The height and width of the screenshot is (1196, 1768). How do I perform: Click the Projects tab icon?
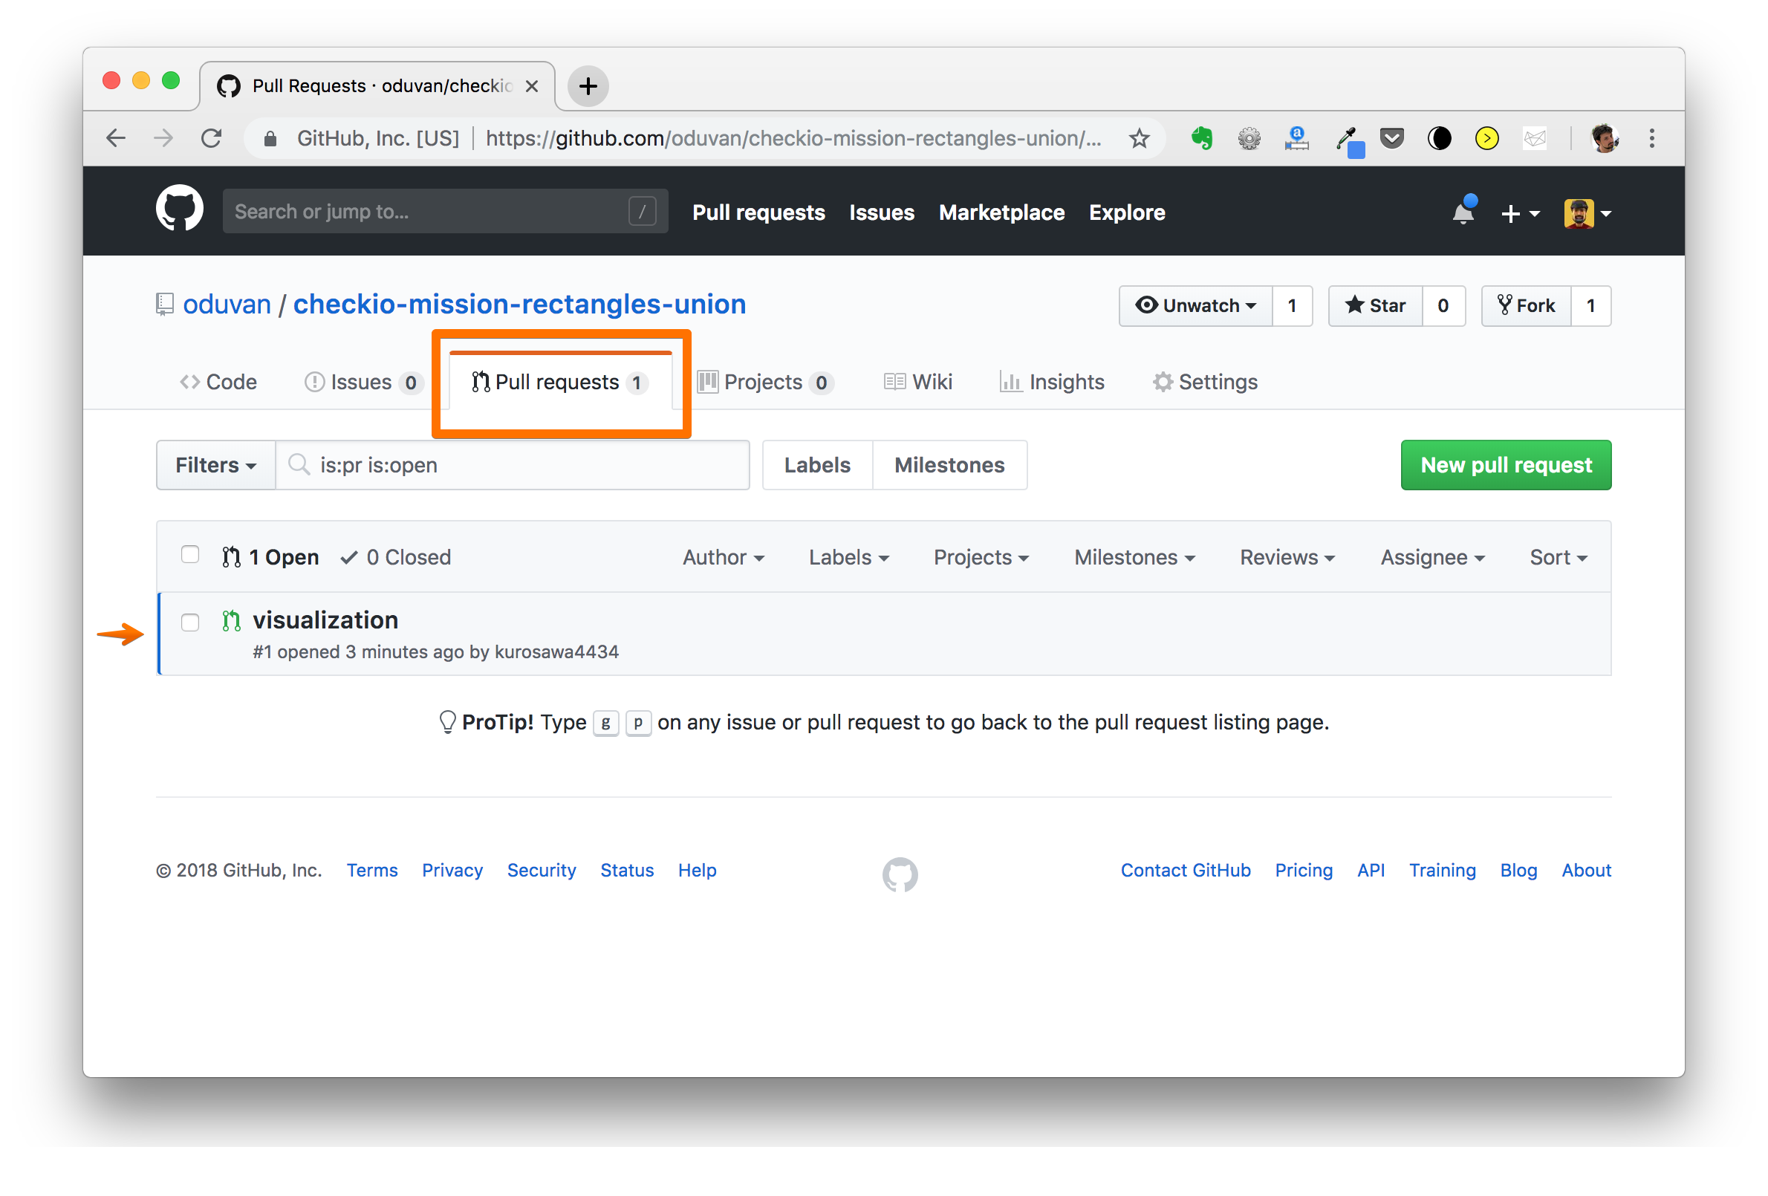click(x=706, y=382)
